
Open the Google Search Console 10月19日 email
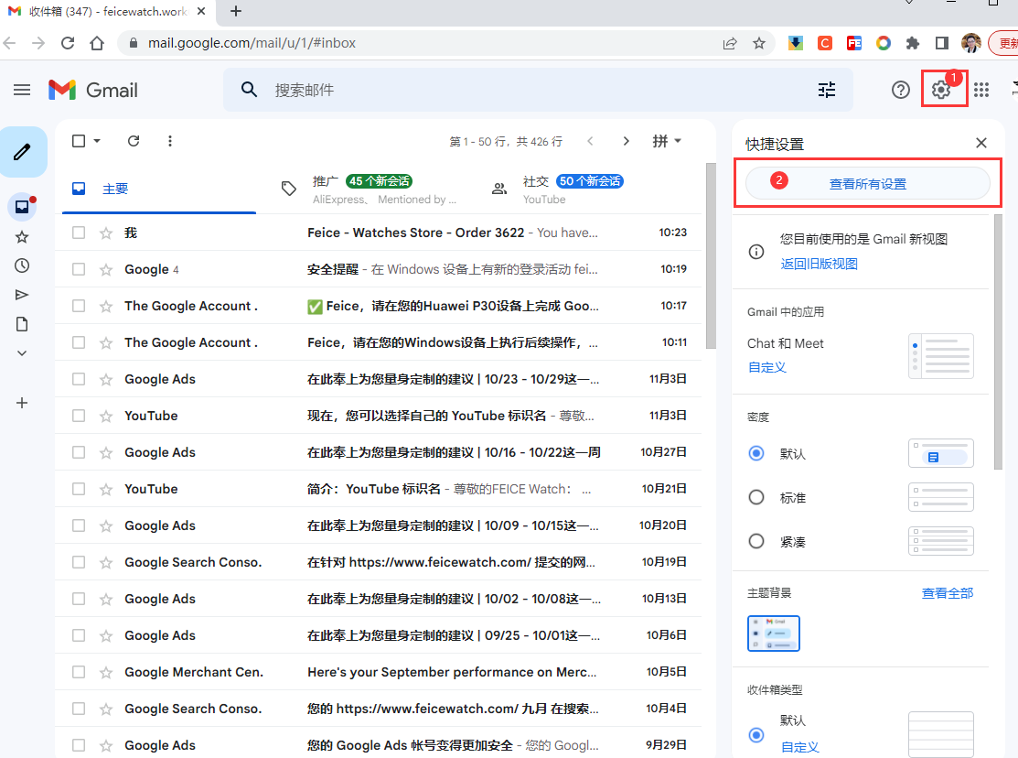pos(378,562)
